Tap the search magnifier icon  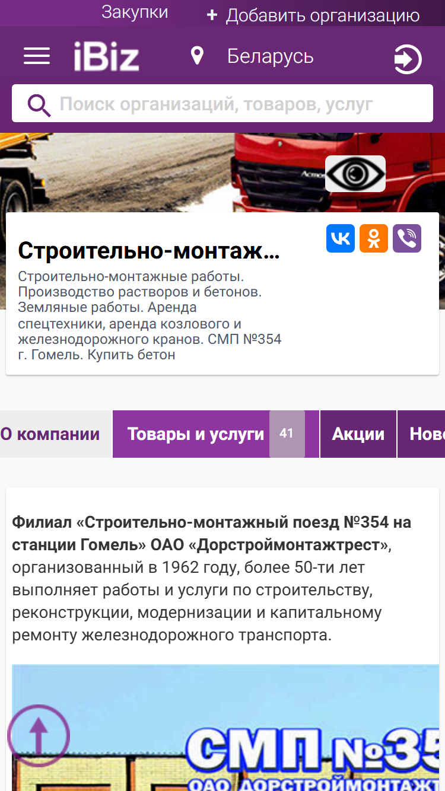coord(39,106)
